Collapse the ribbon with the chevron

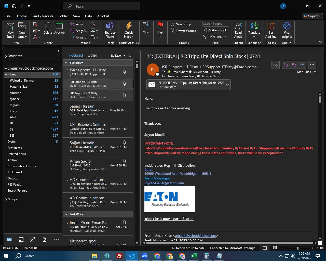tap(320, 42)
